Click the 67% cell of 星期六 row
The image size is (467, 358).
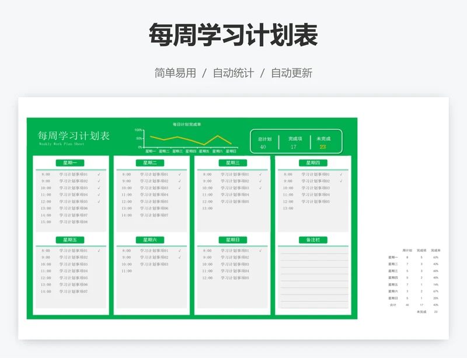[x=435, y=291]
